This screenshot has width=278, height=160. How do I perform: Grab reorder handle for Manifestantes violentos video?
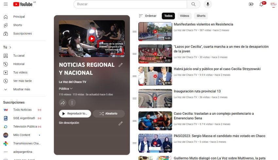click(134, 32)
